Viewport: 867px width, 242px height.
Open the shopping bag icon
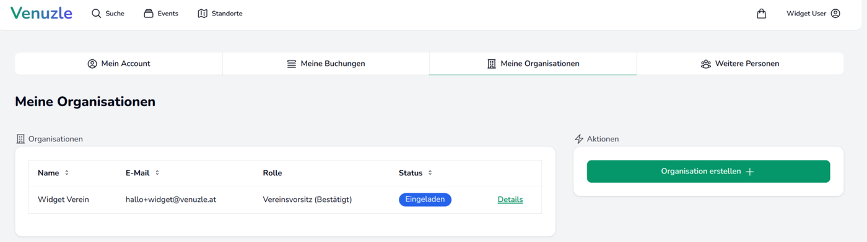click(762, 14)
